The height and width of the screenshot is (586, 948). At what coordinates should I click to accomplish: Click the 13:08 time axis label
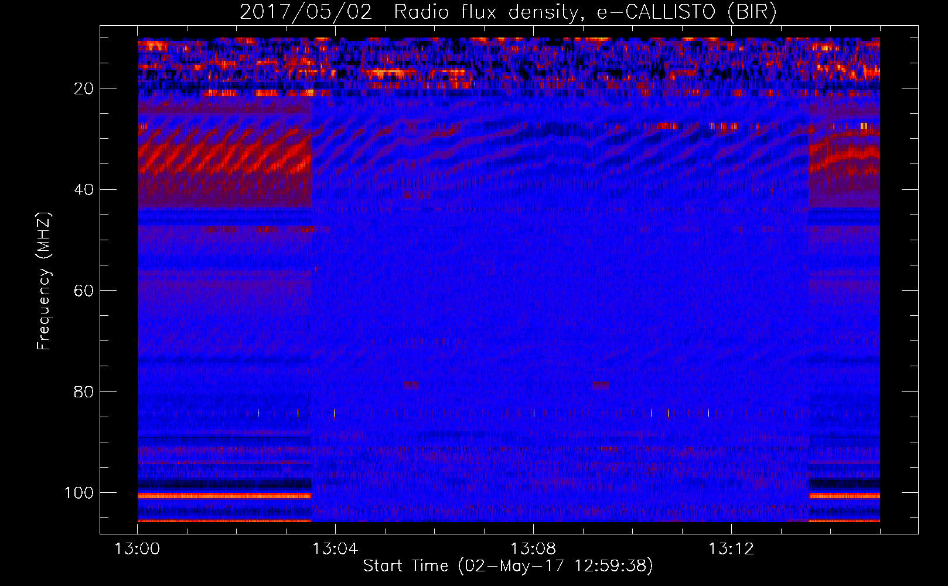pos(533,549)
